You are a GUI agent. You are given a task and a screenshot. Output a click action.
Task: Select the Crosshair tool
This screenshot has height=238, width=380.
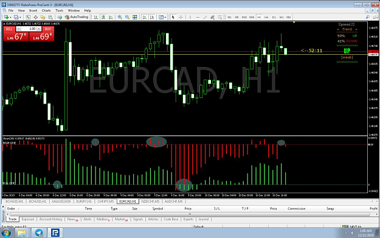pyautogui.click(x=181, y=17)
